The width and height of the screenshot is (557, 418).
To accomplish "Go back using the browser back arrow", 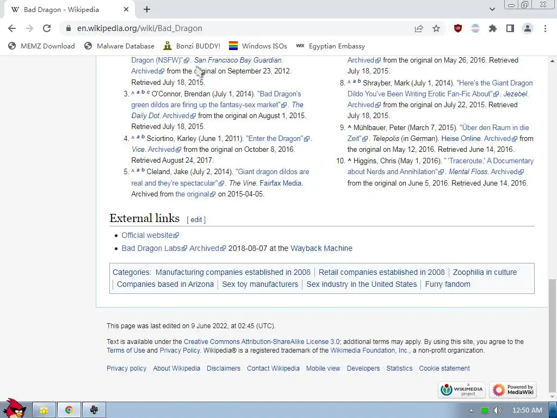I will (12, 28).
